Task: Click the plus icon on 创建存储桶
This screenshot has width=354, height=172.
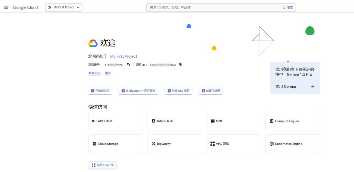Action: tap(204, 91)
